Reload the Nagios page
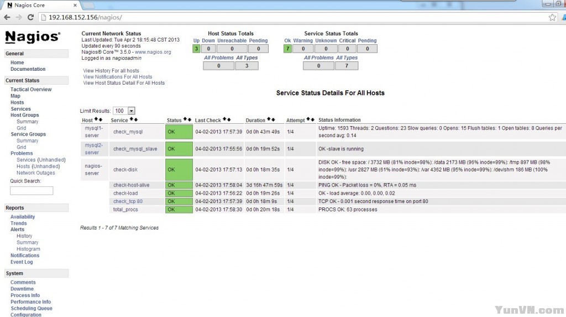 [31, 17]
